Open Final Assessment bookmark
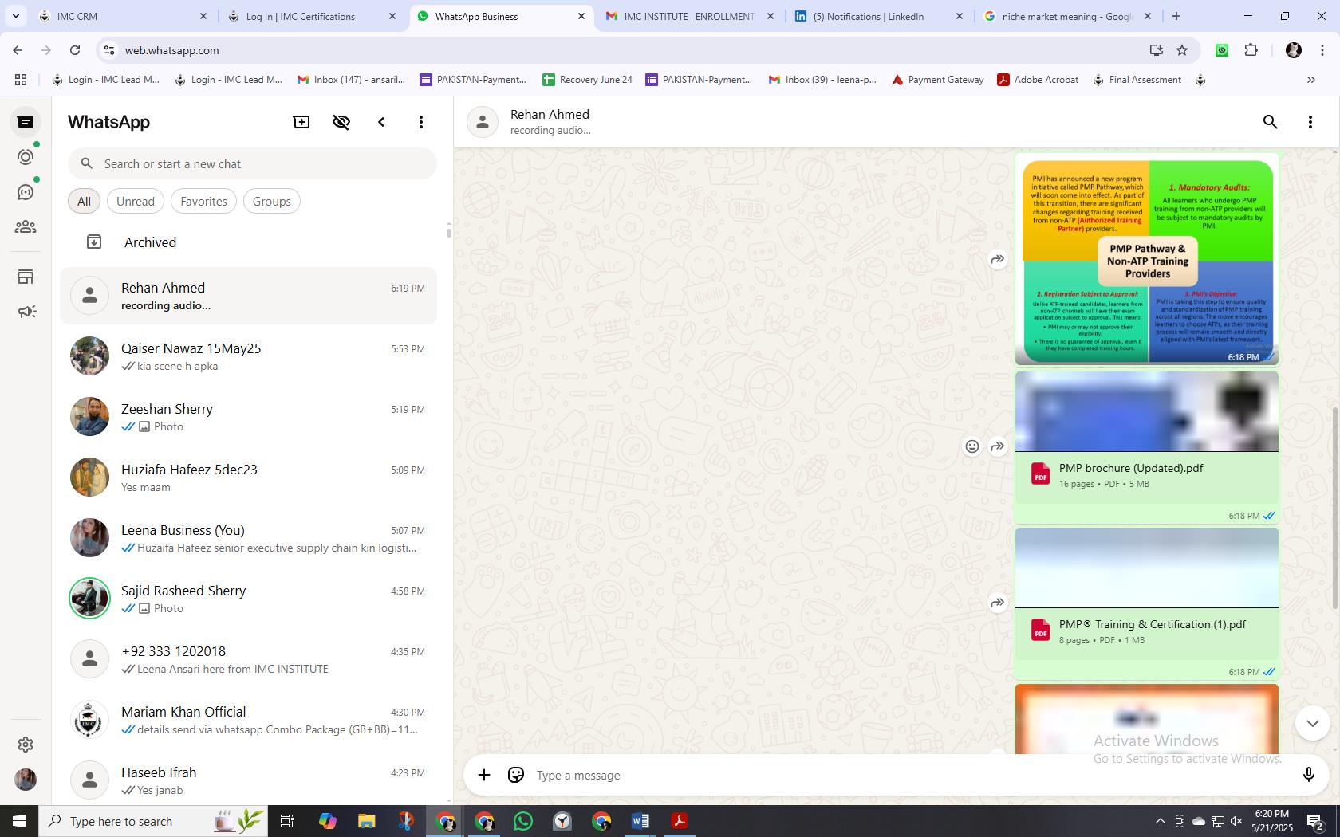 (x=1137, y=80)
